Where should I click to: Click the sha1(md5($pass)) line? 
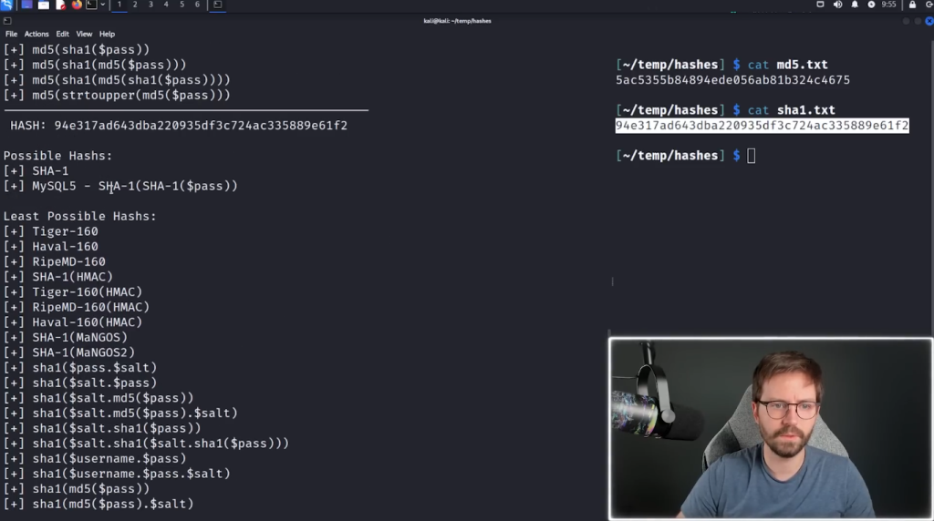77,489
